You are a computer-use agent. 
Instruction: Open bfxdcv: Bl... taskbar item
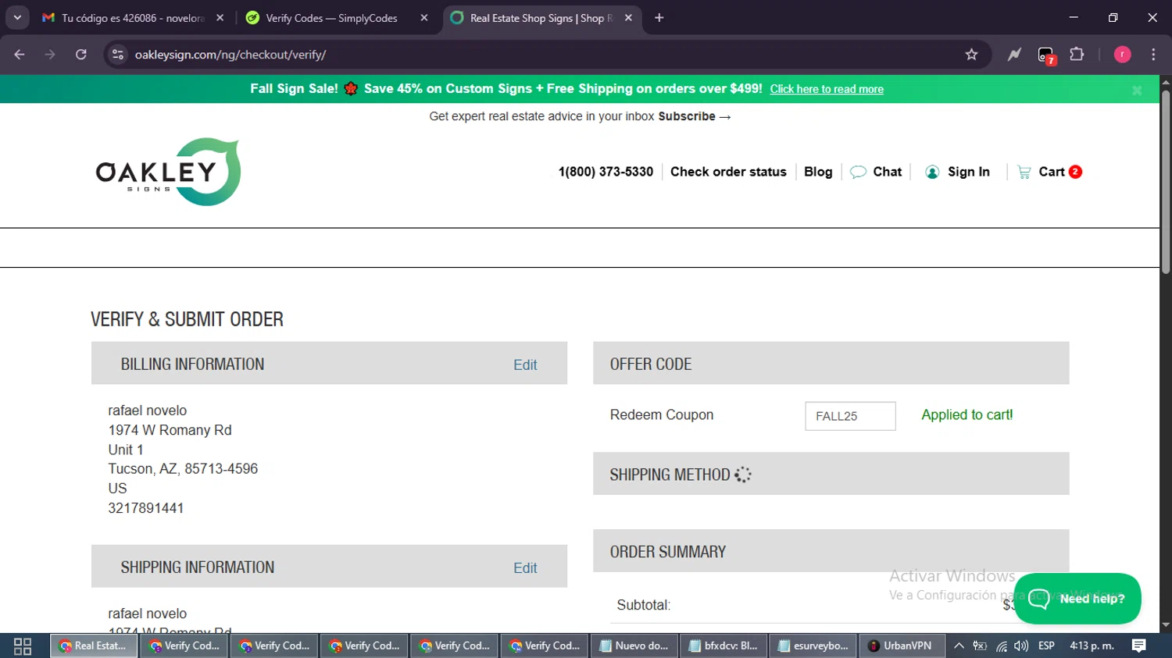tap(724, 646)
